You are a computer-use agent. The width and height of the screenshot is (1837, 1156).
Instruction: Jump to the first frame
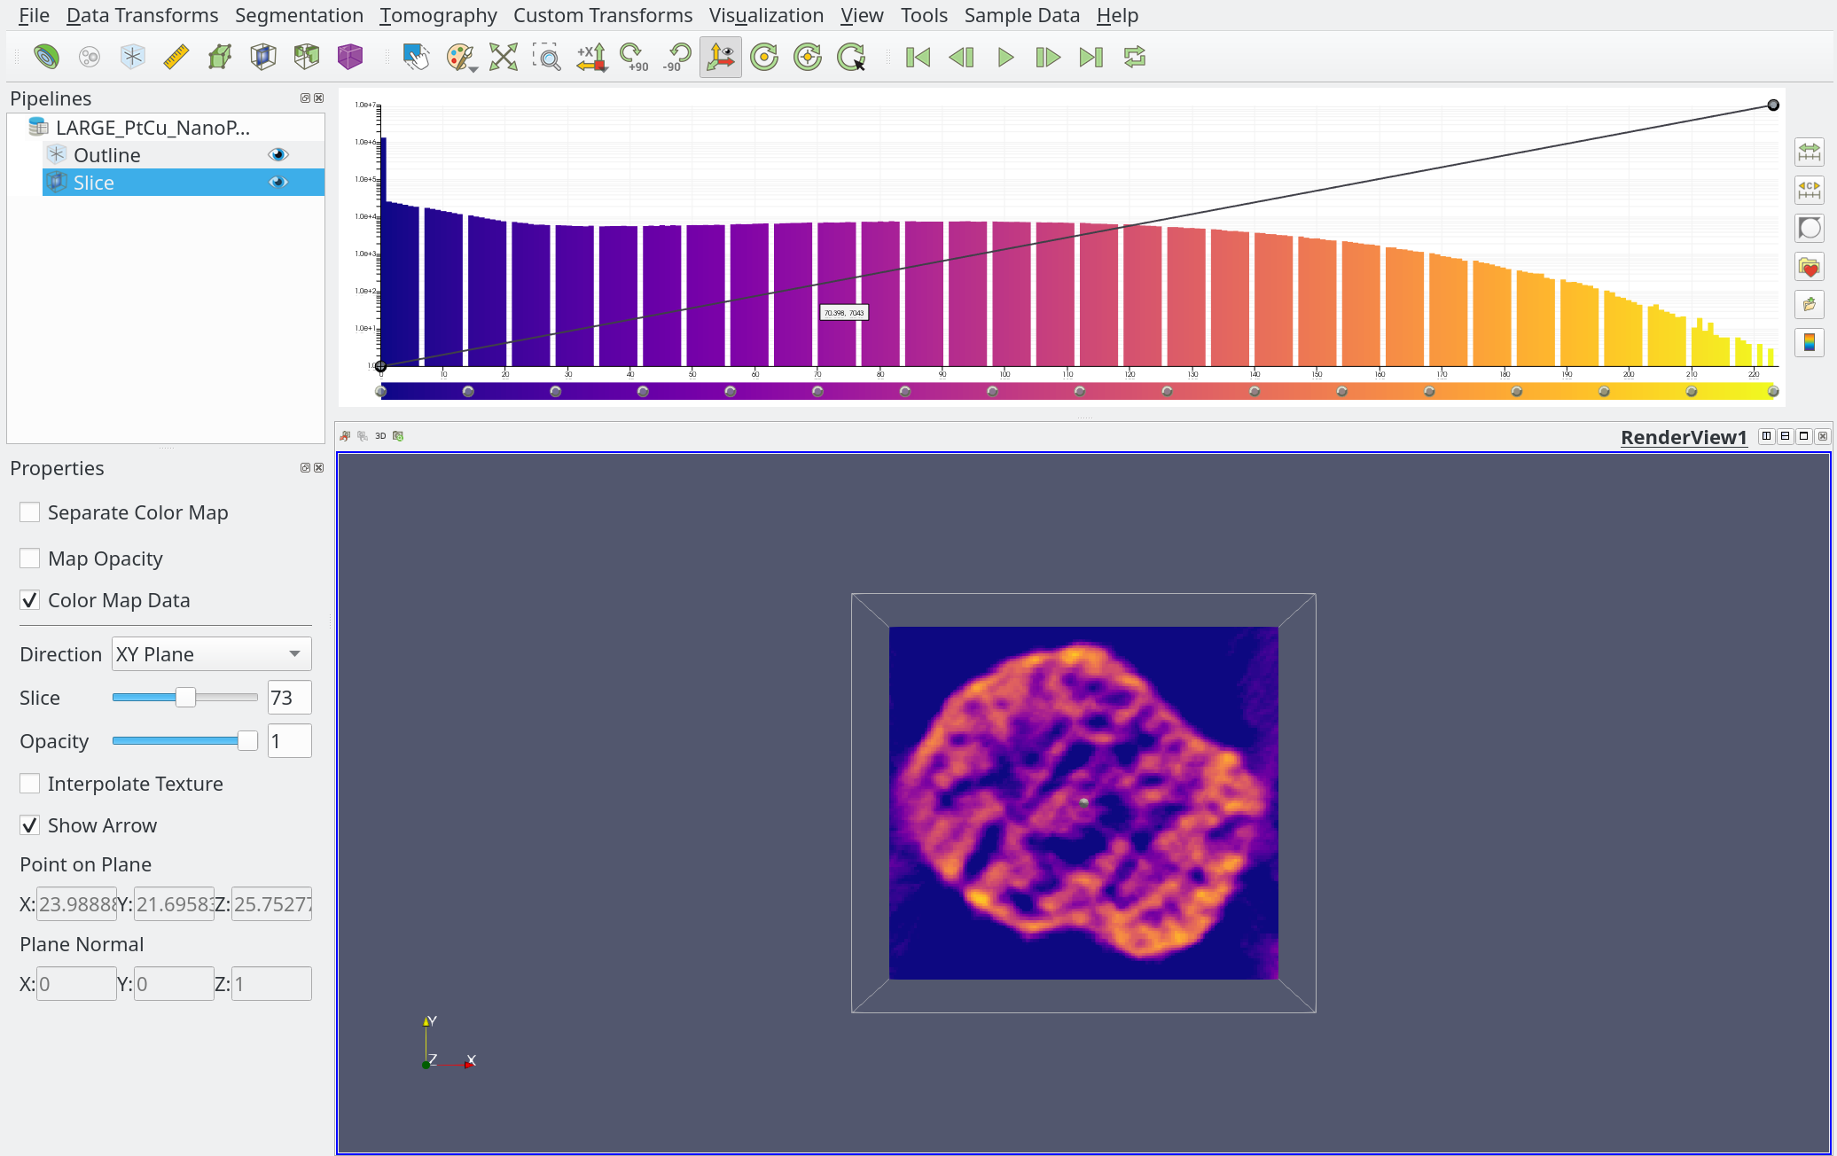pos(918,57)
